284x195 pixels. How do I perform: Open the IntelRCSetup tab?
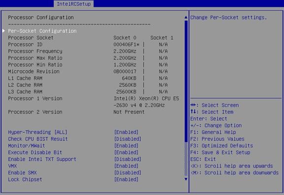pos(73,4)
